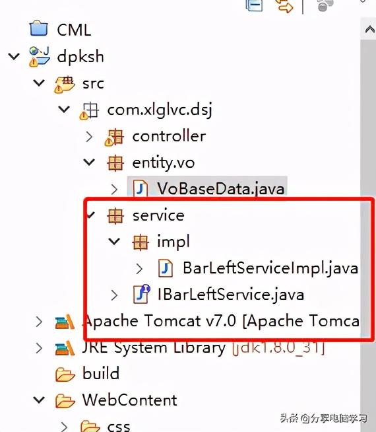Expand the VoBaseData.java node
Viewport: 376px width, 432px height.
click(114, 190)
